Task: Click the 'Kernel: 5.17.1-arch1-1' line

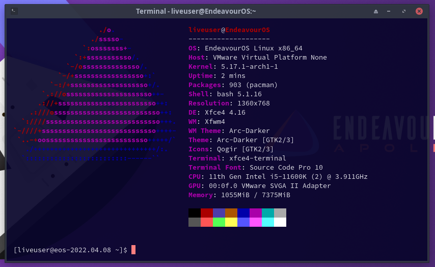Action: point(233,67)
